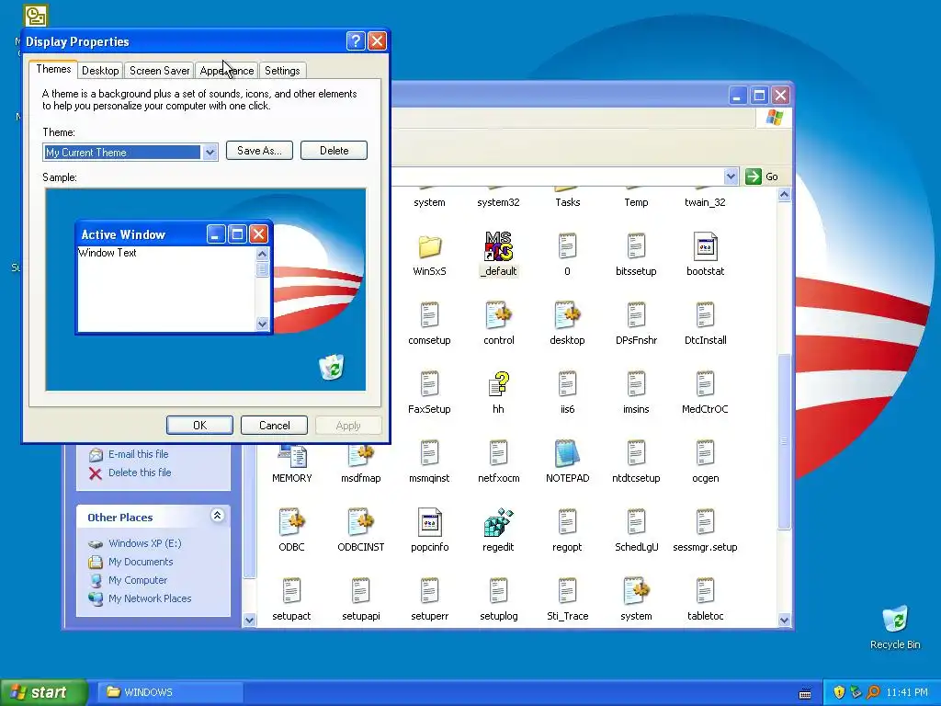Open My Computer in Other Places
The image size is (941, 706).
pyautogui.click(x=138, y=581)
